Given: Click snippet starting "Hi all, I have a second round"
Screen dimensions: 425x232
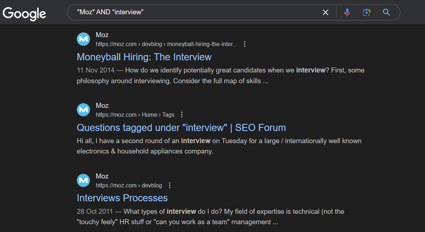Looking at the screenshot, I should tap(219, 146).
